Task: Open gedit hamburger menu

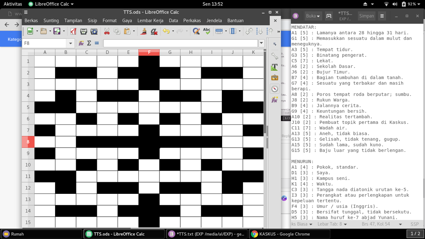Action: pos(382,16)
